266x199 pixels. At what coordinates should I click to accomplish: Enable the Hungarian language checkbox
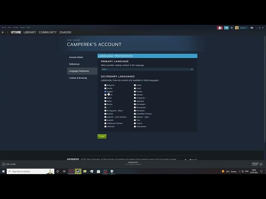[x=135, y=98]
